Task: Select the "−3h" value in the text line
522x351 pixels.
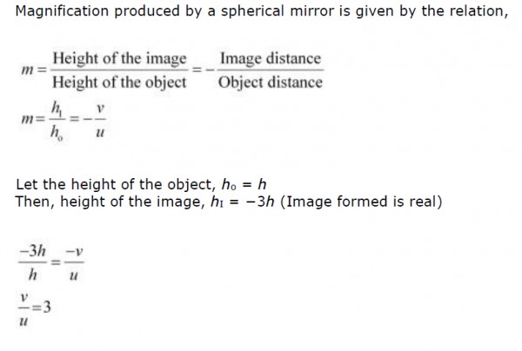Action: click(x=259, y=202)
